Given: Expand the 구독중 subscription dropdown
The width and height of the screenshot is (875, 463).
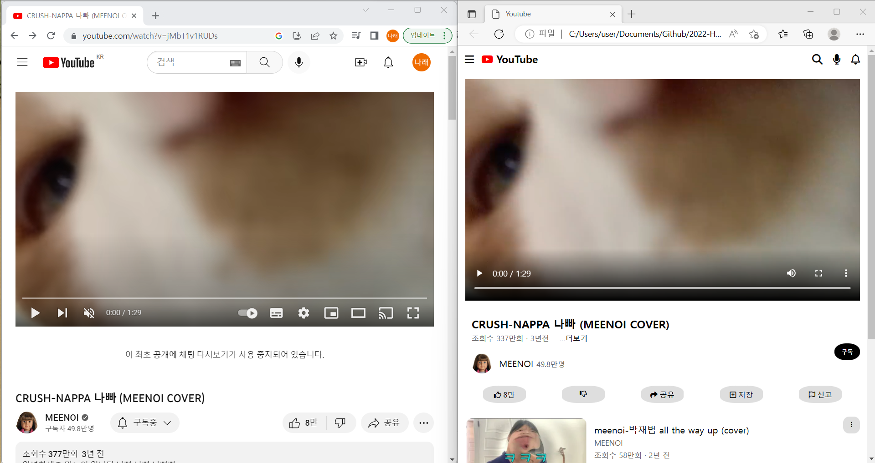Looking at the screenshot, I should [145, 423].
